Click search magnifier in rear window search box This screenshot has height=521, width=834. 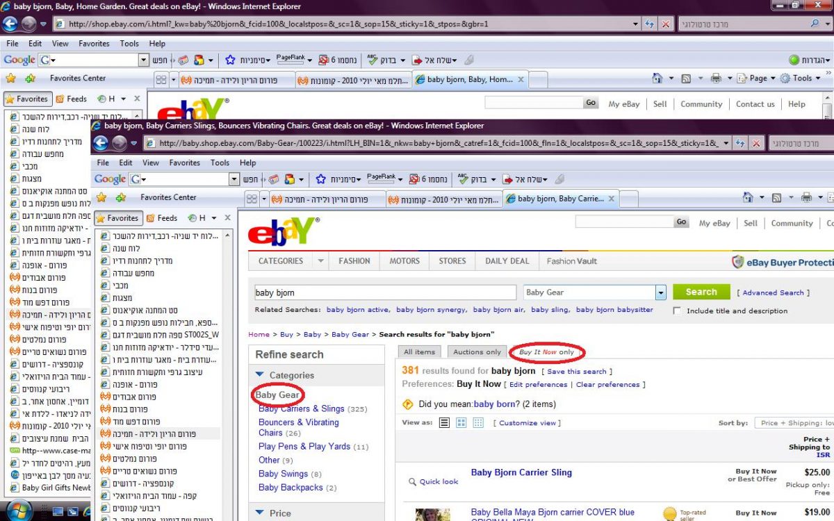click(815, 24)
